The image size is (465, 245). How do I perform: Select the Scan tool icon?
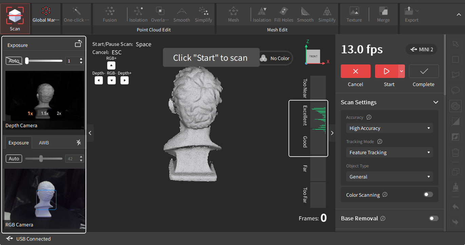(15, 15)
